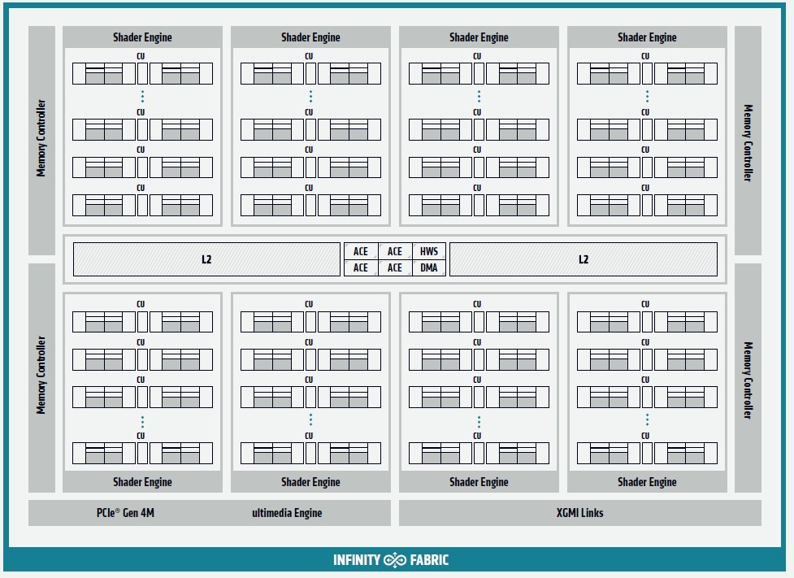Select the upper-right Memory Controller bar
Viewport: 794px width, 578px height.
748,141
